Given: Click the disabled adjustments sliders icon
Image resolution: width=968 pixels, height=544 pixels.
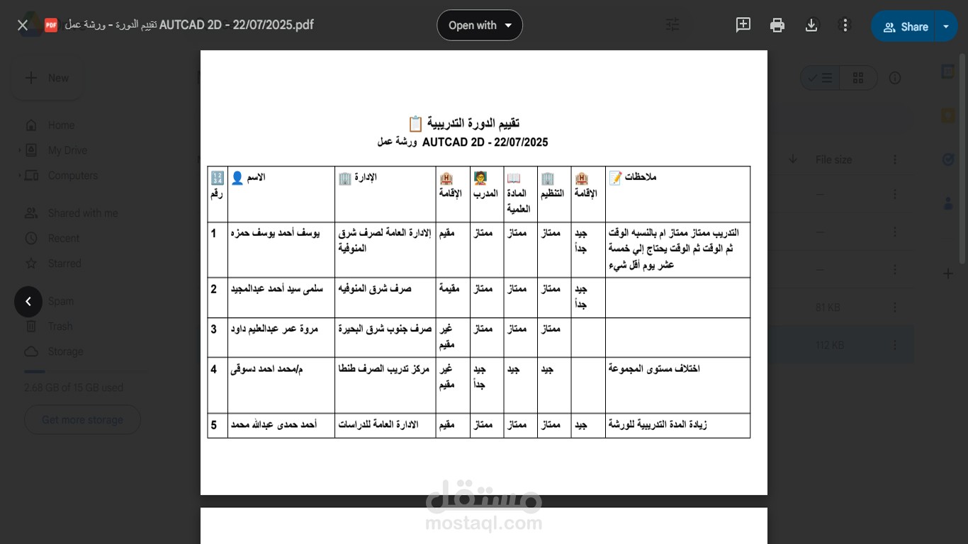Looking at the screenshot, I should (672, 25).
